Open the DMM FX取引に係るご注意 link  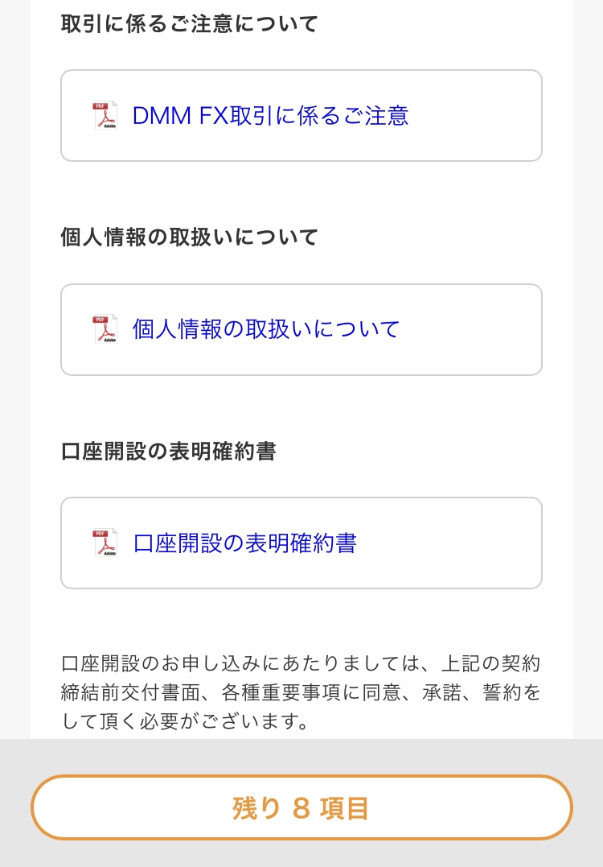click(x=270, y=115)
